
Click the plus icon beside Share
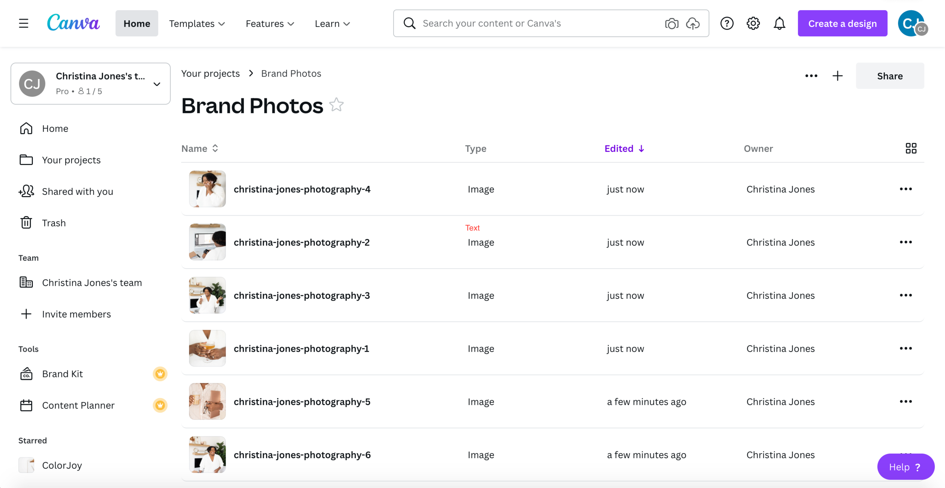pyautogui.click(x=837, y=76)
